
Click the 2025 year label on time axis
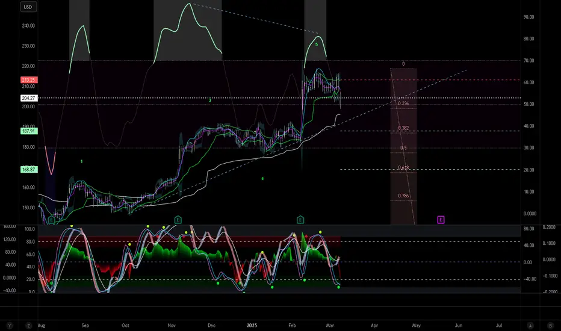252,326
